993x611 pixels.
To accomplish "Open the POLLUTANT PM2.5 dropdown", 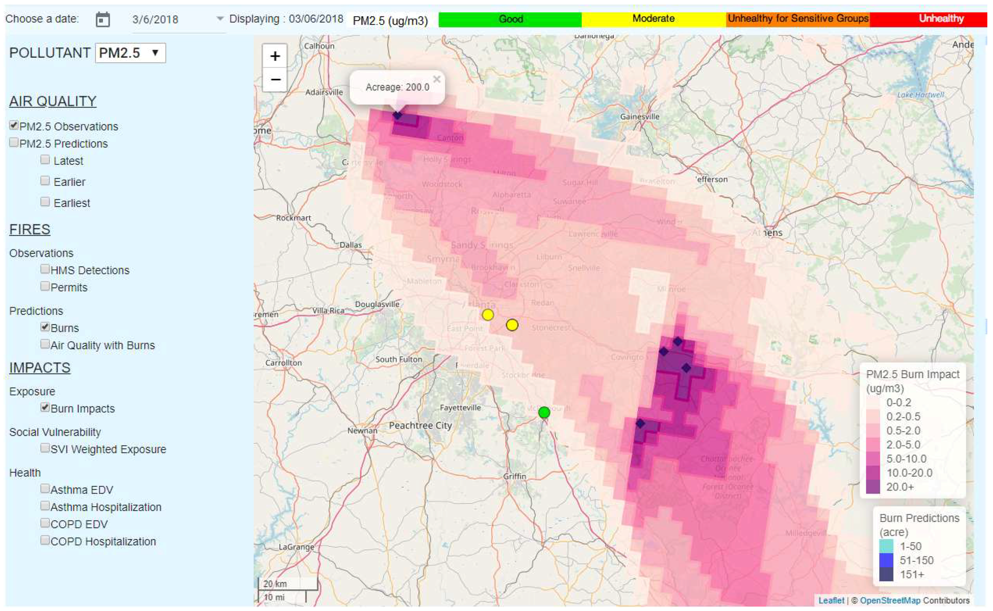I will pos(130,53).
